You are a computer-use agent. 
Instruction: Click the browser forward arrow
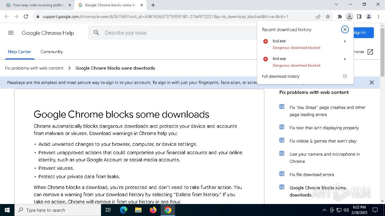[16, 16]
